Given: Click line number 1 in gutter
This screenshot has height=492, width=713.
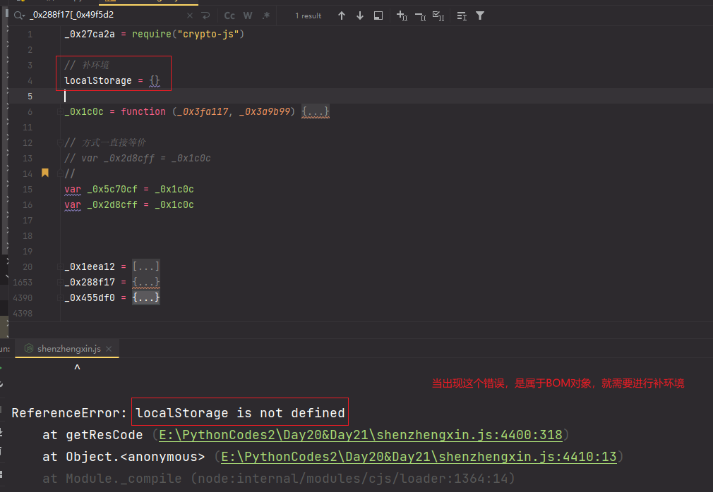Looking at the screenshot, I should point(30,35).
